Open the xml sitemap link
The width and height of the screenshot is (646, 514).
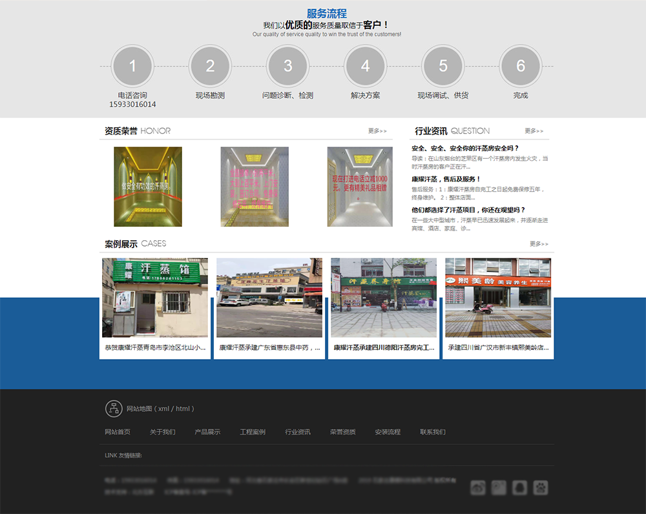[x=163, y=409]
